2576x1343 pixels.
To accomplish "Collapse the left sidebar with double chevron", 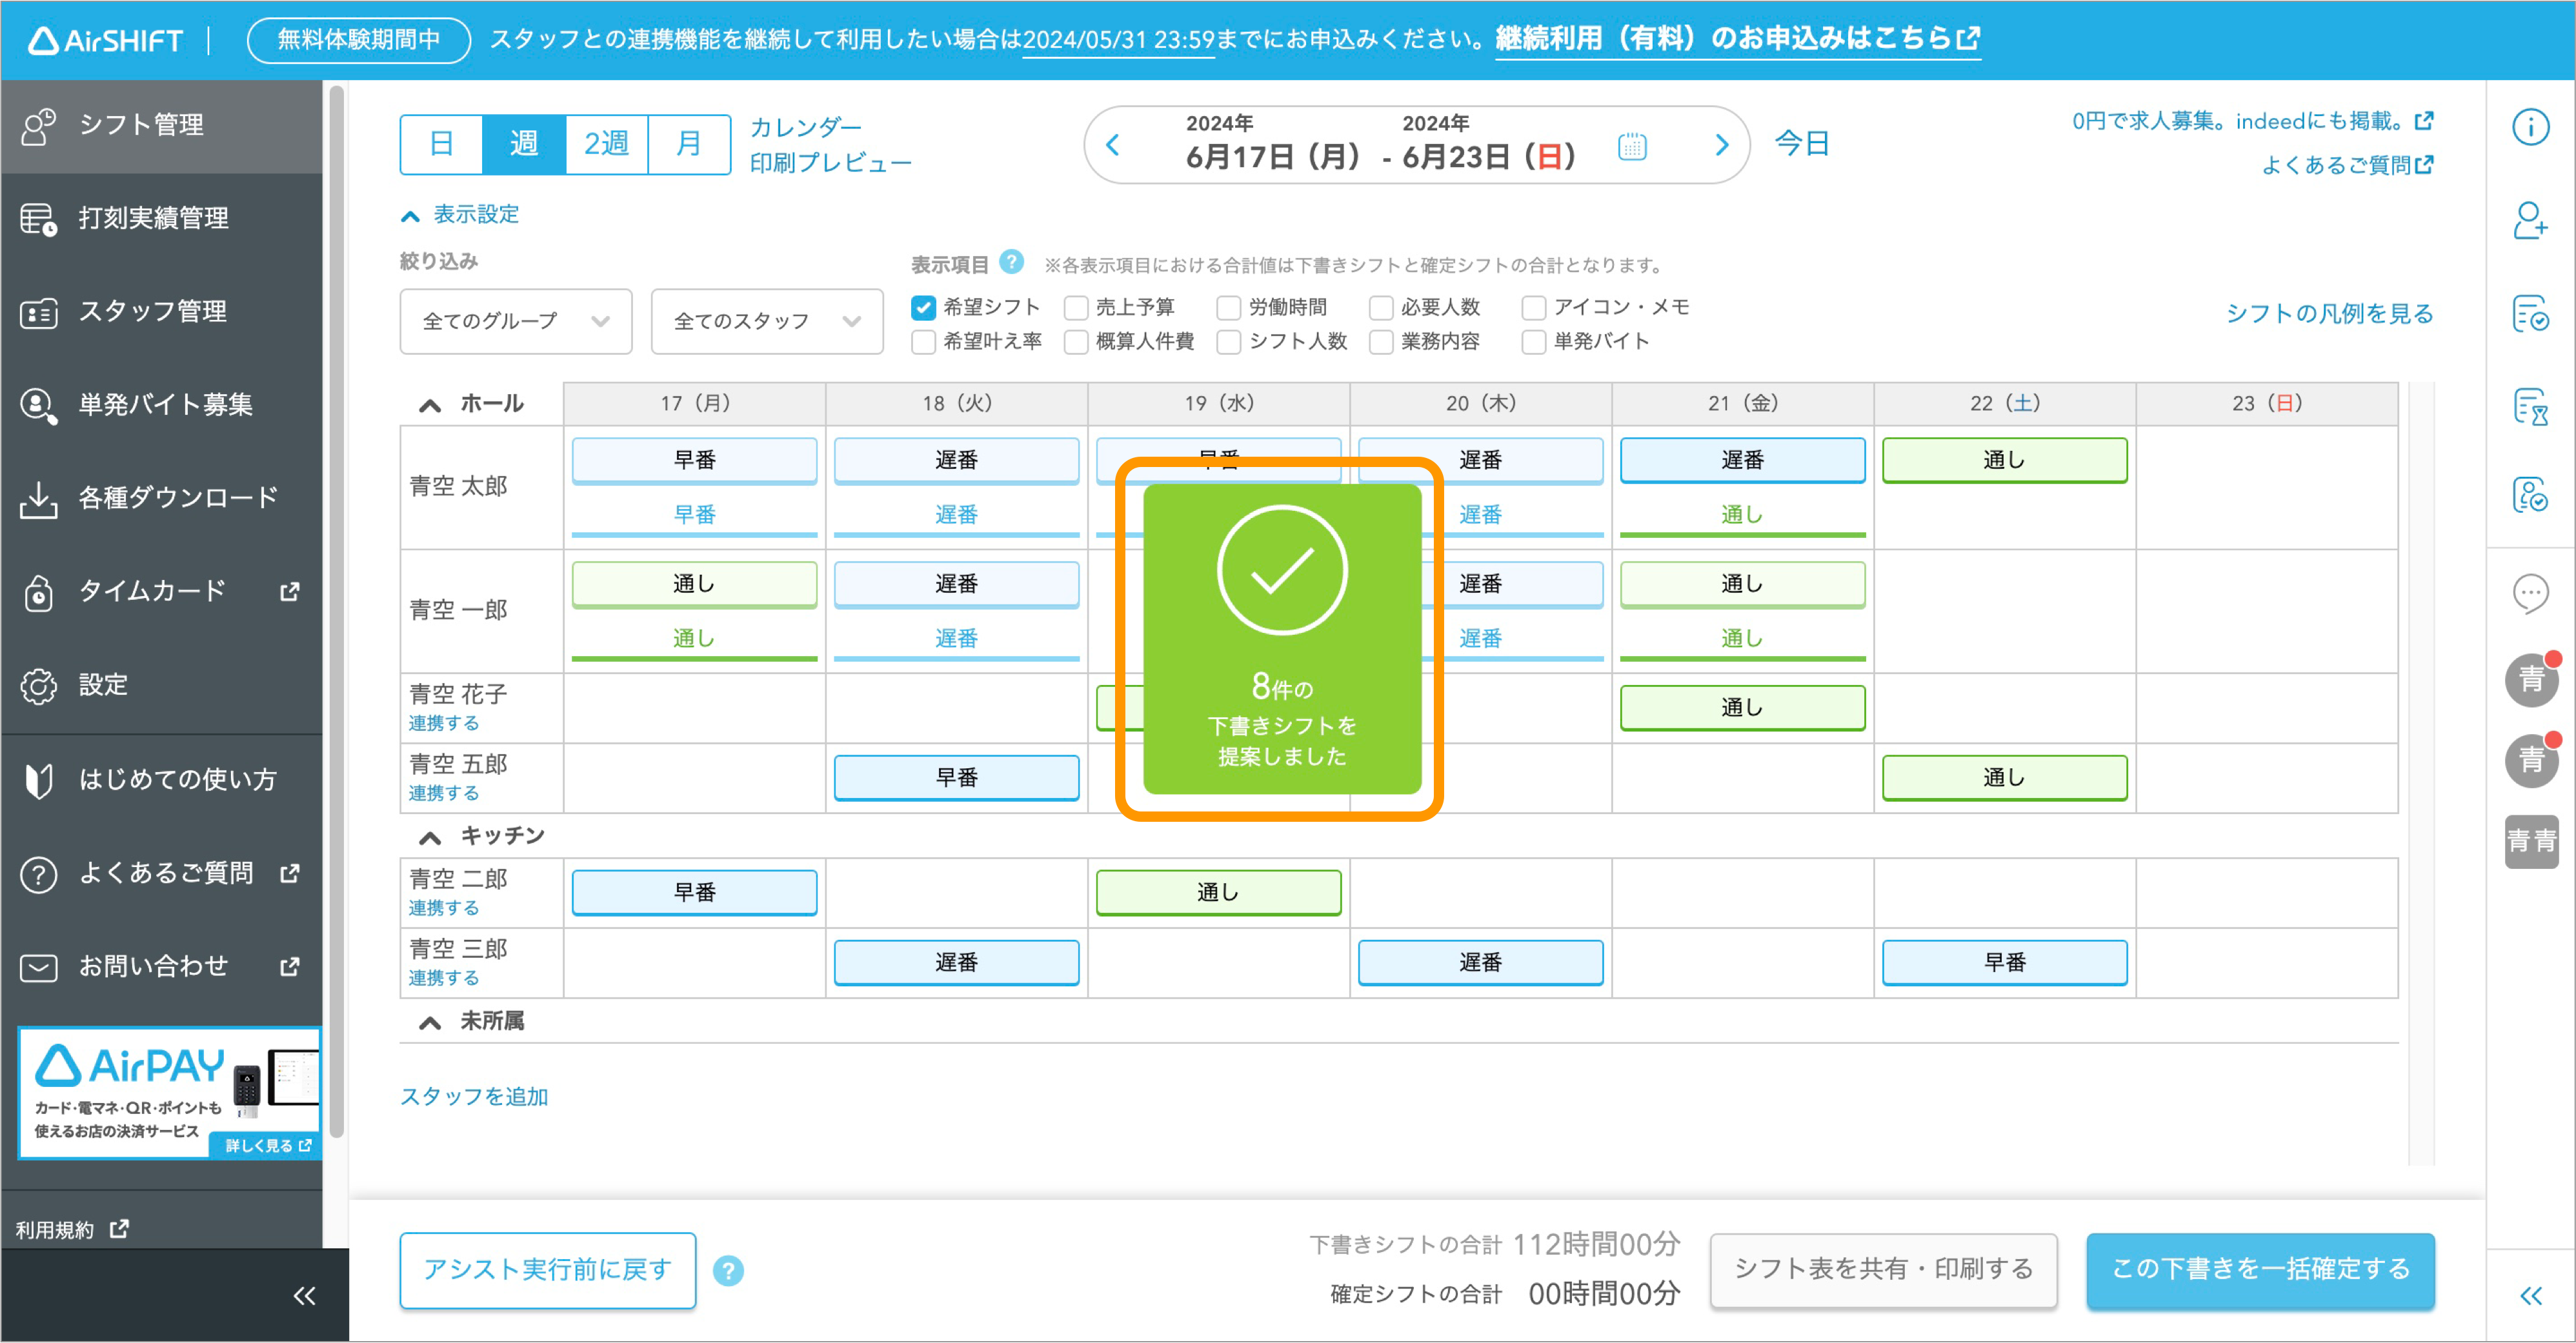I will click(304, 1296).
